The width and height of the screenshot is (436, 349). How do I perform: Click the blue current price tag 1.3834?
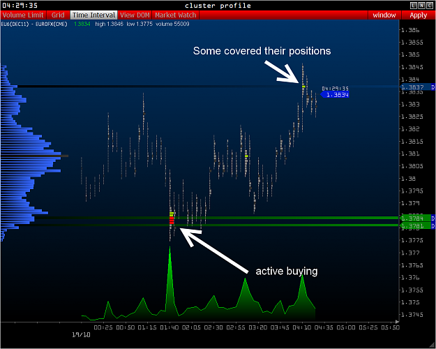tap(335, 95)
